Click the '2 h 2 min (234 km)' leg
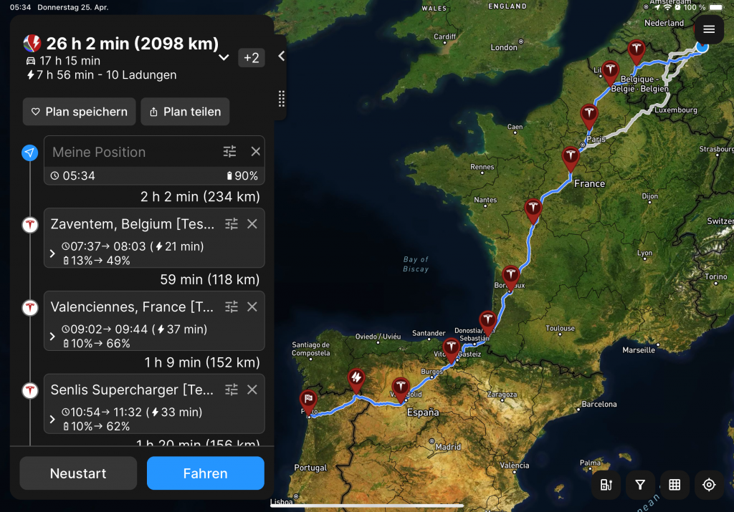 coord(200,196)
